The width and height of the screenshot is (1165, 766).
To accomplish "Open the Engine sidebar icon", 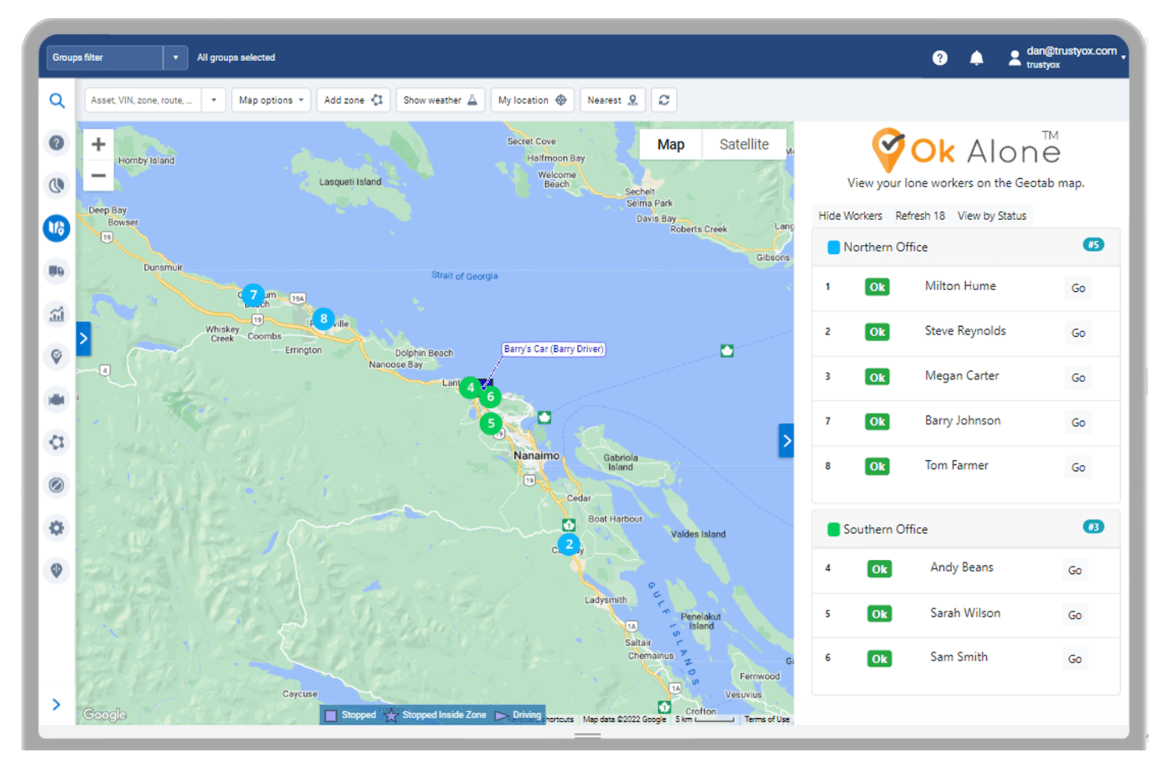I will tap(57, 400).
